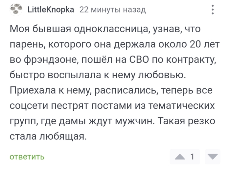The image size is (230, 171).
Task: Click the word "воспылала" in the comment text
Action: tap(75, 75)
